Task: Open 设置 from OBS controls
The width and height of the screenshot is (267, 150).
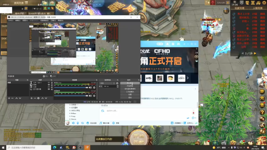Action: [x=130, y=95]
